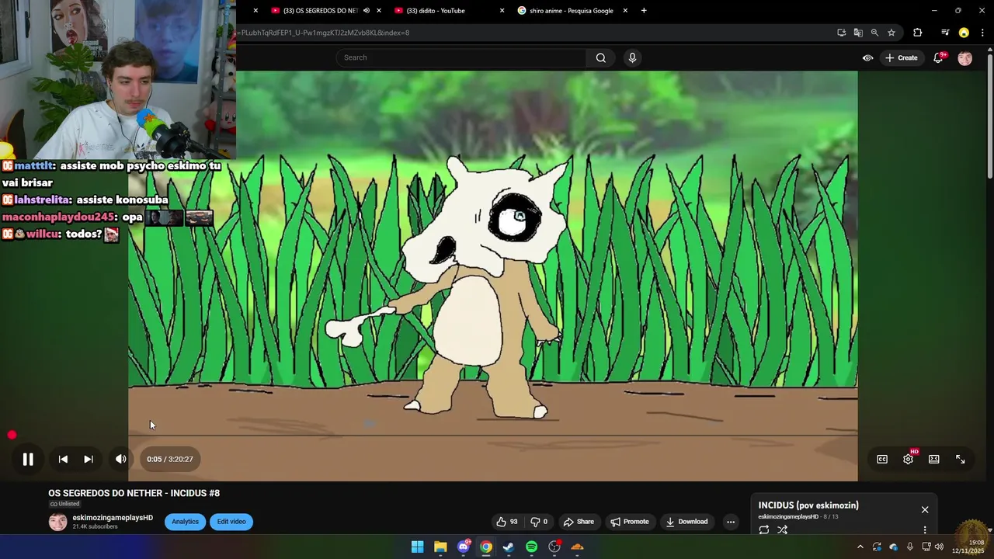Open playlist options three-dot menu

pos(925,529)
